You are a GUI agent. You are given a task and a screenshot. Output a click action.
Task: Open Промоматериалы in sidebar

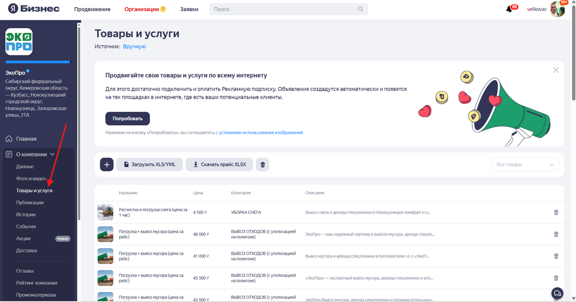[36, 295]
